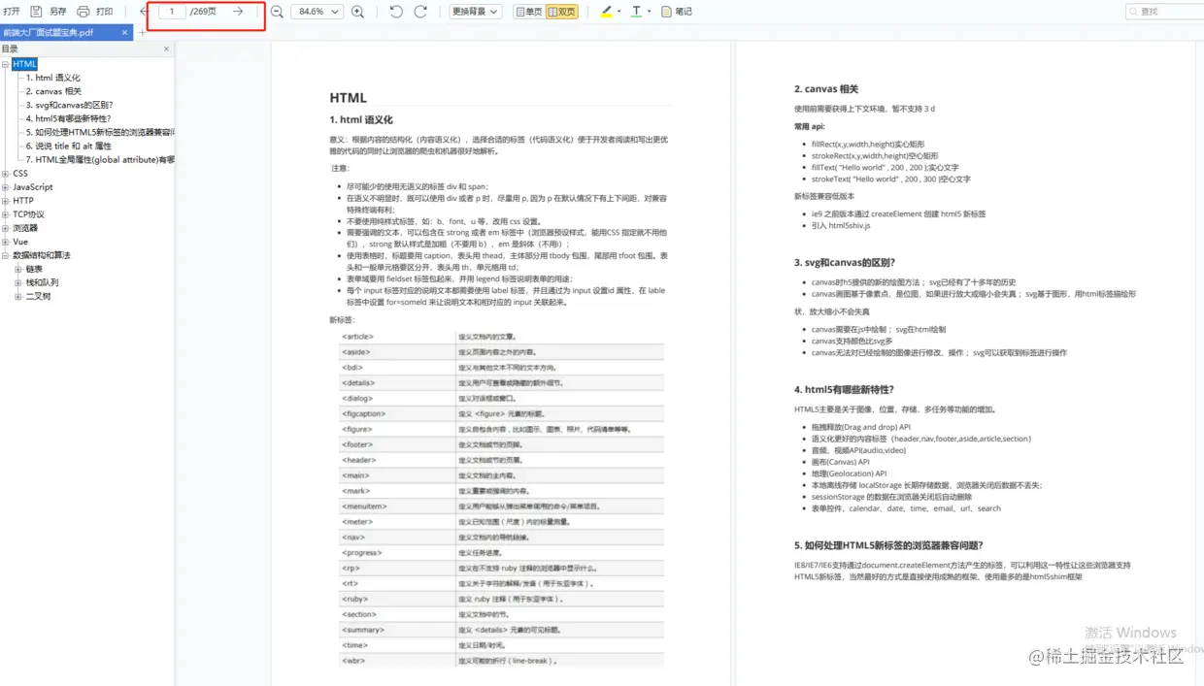The height and width of the screenshot is (686, 1204).
Task: Click the page number input field
Action: pyautogui.click(x=173, y=12)
